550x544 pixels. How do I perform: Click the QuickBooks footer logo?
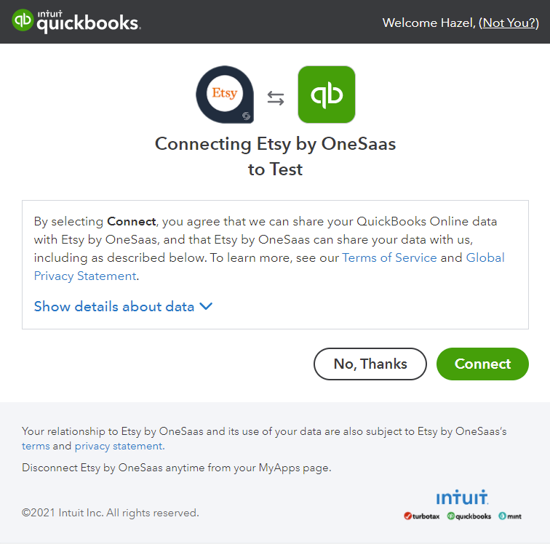tap(469, 516)
